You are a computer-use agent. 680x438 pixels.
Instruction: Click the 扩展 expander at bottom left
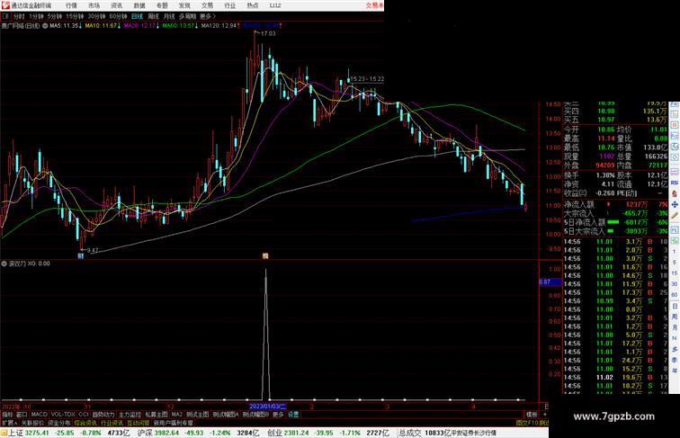(9, 423)
